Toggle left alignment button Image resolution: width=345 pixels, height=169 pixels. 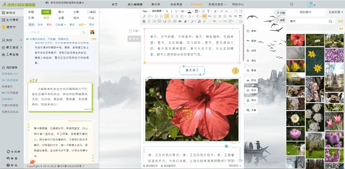(x=162, y=16)
